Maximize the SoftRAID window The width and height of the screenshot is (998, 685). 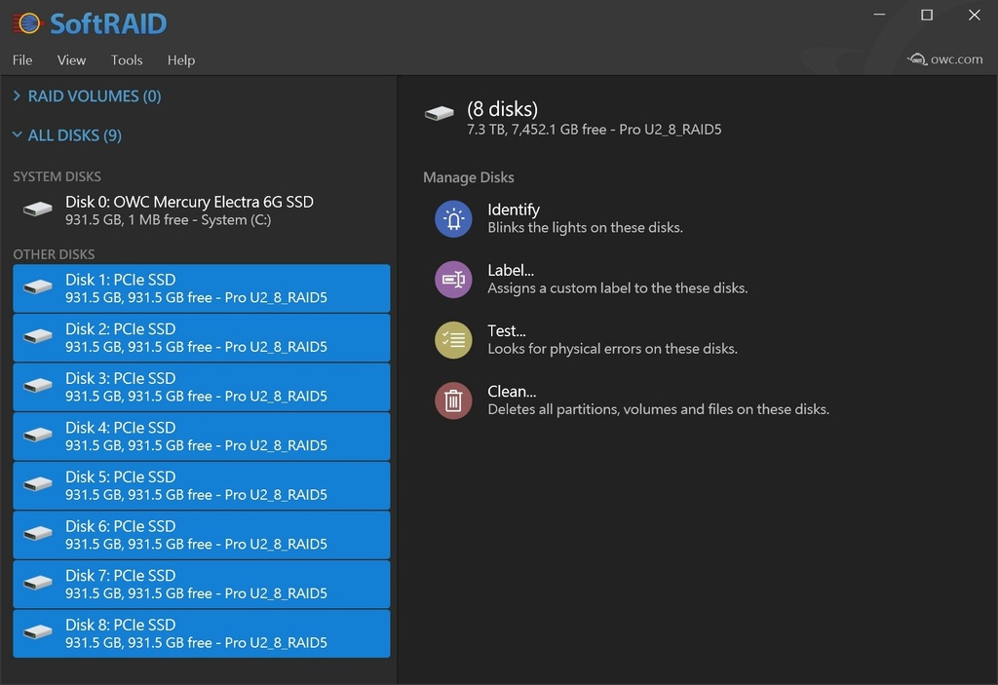927,15
